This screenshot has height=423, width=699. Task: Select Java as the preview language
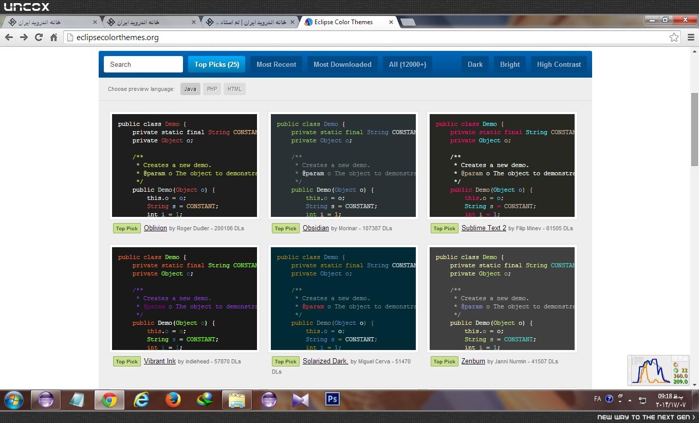pyautogui.click(x=190, y=89)
